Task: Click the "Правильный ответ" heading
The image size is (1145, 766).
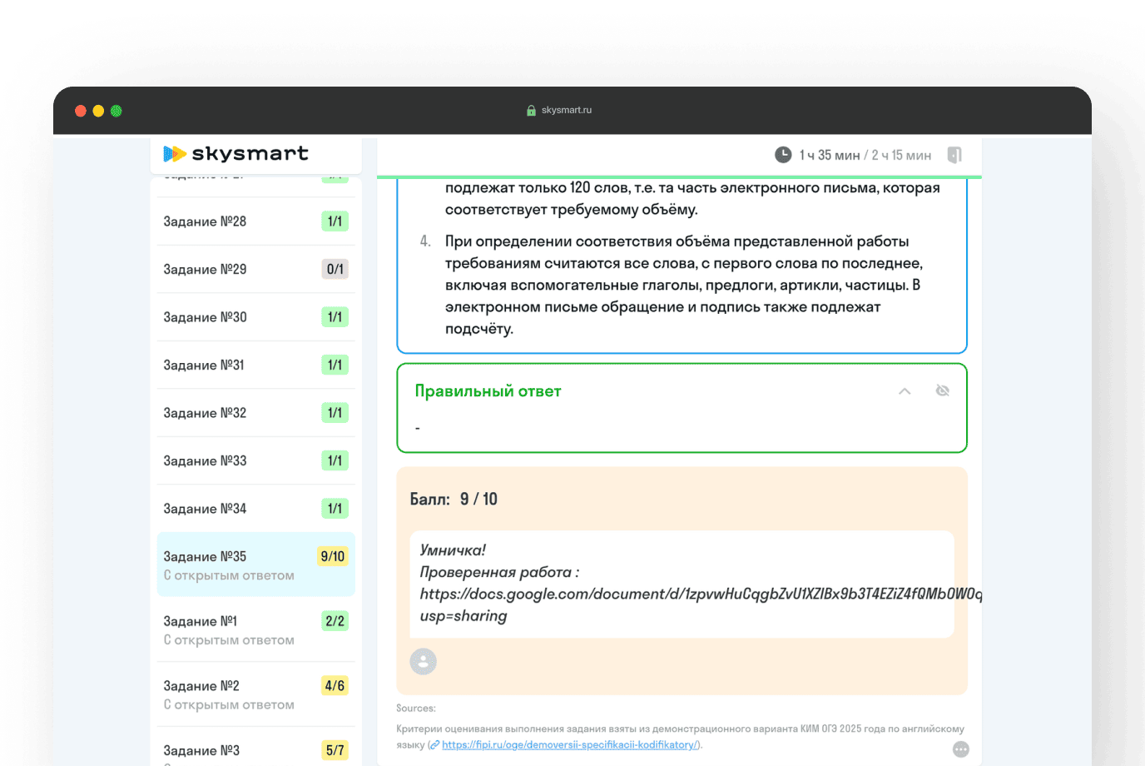Action: click(488, 391)
